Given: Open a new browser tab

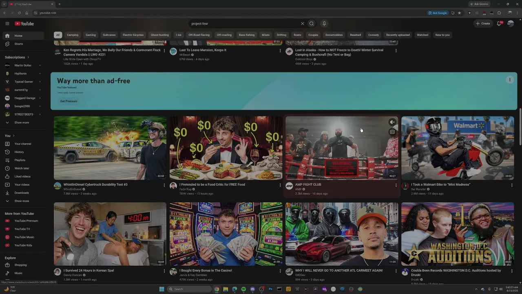Looking at the screenshot, I should pyautogui.click(x=60, y=4).
